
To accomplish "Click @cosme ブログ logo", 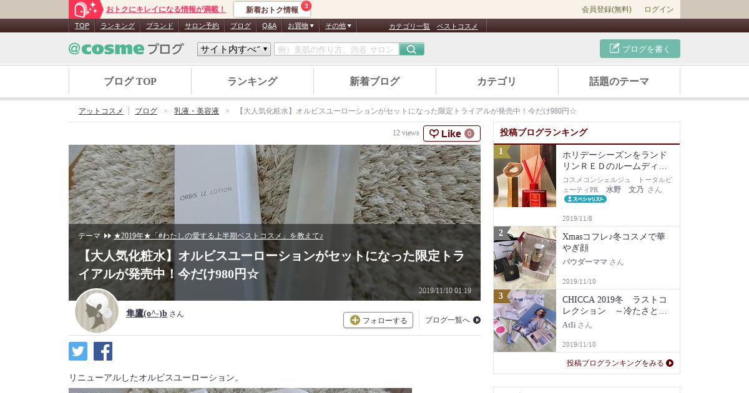I will click(126, 49).
